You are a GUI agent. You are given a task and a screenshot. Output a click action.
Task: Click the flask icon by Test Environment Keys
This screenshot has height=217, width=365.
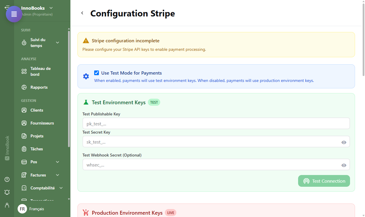(x=86, y=102)
